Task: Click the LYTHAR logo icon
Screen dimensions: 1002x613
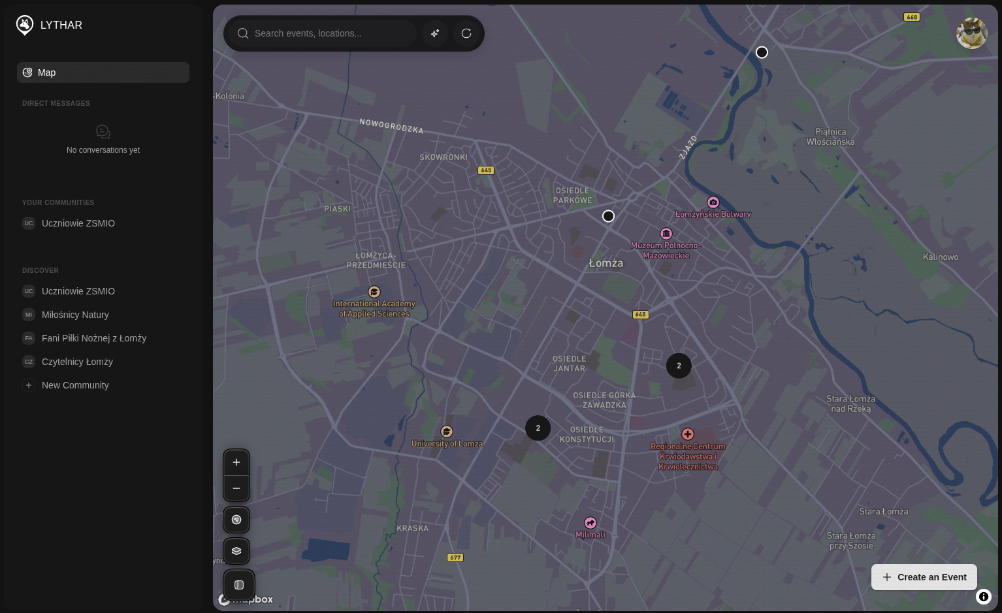Action: click(x=25, y=25)
